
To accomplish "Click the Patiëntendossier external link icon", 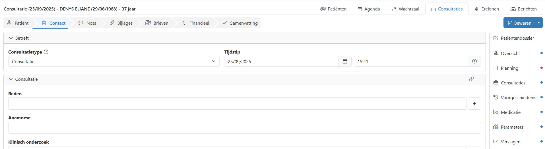I will (x=496, y=38).
